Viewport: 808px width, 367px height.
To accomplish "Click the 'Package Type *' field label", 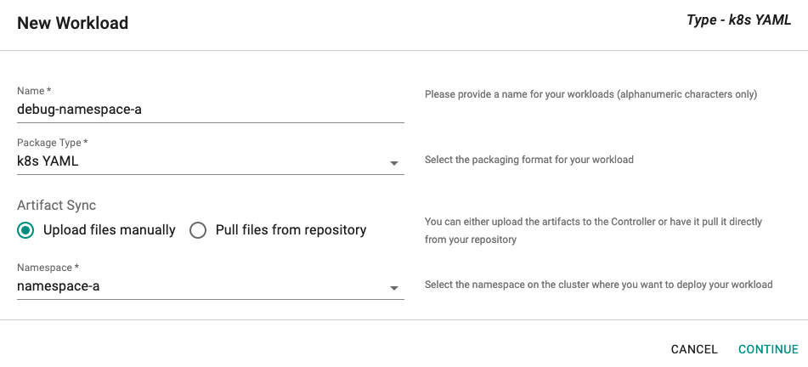I will pyautogui.click(x=53, y=143).
